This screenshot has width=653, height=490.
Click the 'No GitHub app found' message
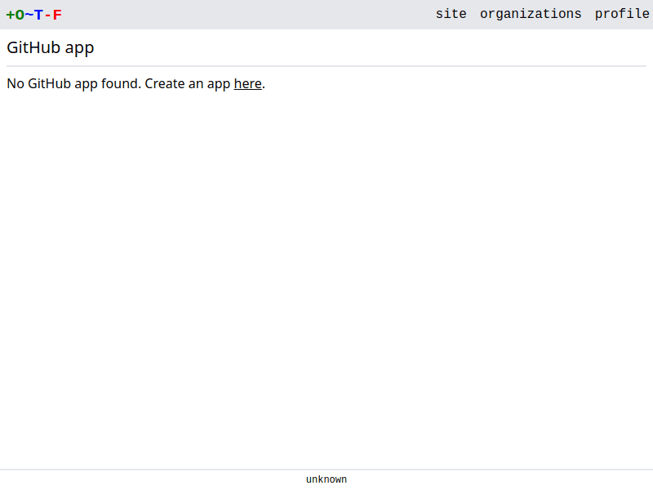click(135, 84)
